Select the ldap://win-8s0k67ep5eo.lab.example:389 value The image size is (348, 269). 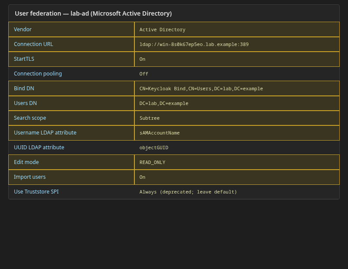pyautogui.click(x=194, y=45)
